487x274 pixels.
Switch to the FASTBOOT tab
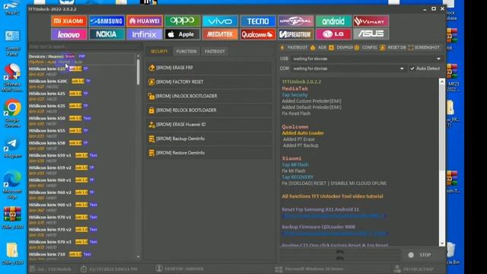(215, 51)
